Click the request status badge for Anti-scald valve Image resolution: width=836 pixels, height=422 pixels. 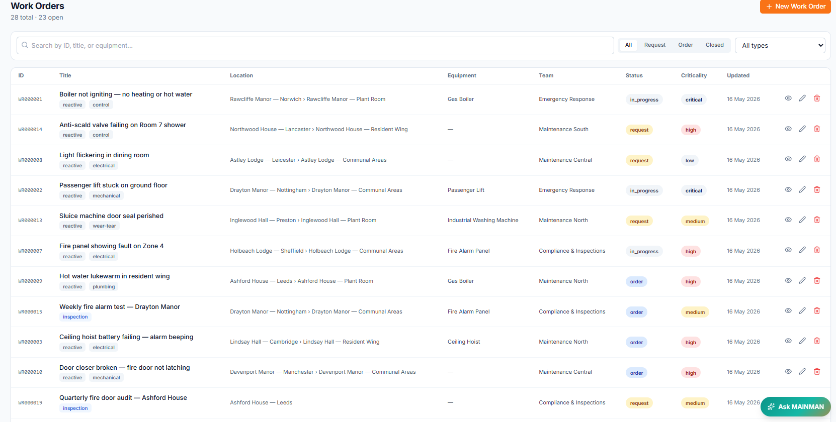[639, 130]
